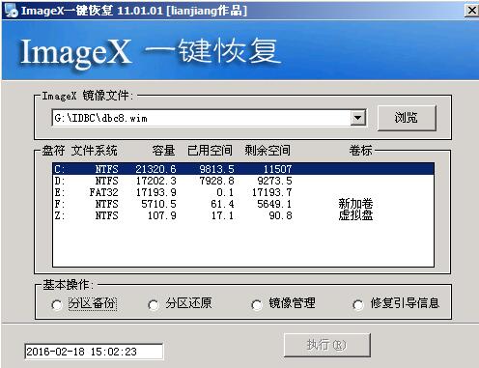
Task: Select the Z: drive row labeled 虚拟盘
Action: [x=243, y=215]
